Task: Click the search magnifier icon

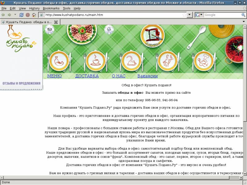Action: point(243,15)
